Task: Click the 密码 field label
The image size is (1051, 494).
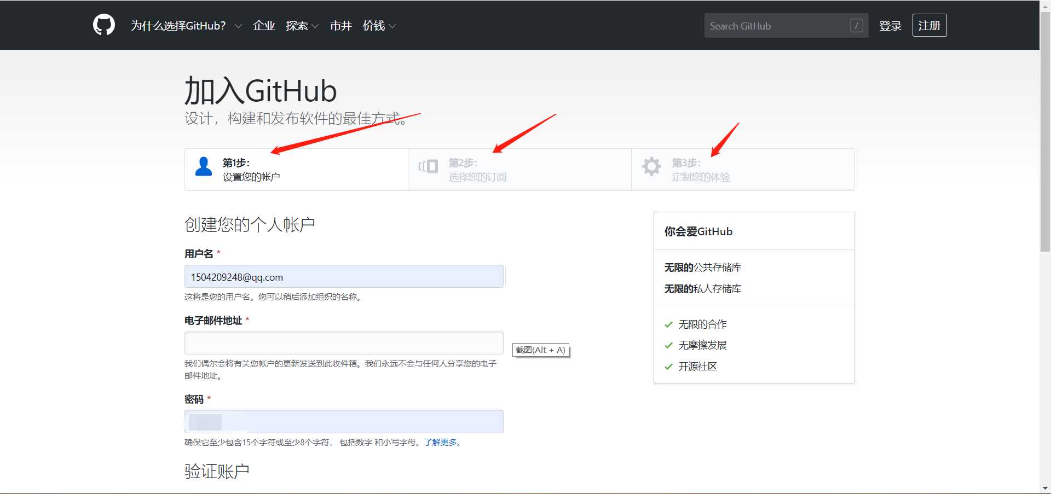Action: (x=194, y=399)
